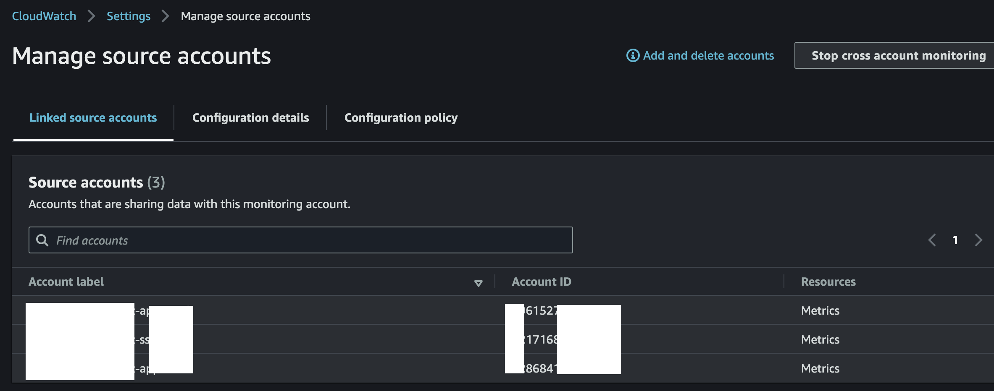Click the Account label column header
The width and height of the screenshot is (994, 391).
point(66,282)
